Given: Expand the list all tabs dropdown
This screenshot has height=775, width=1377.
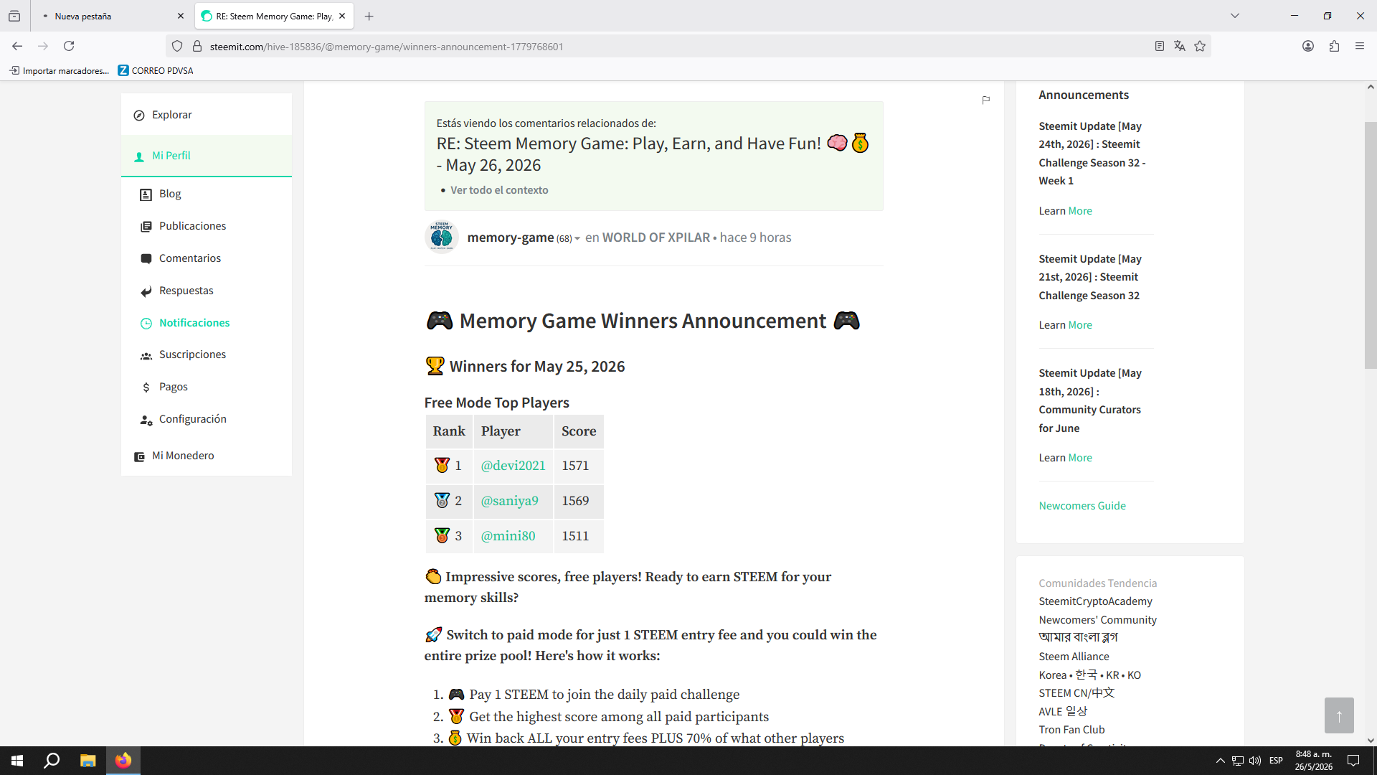Looking at the screenshot, I should pos(1235,16).
